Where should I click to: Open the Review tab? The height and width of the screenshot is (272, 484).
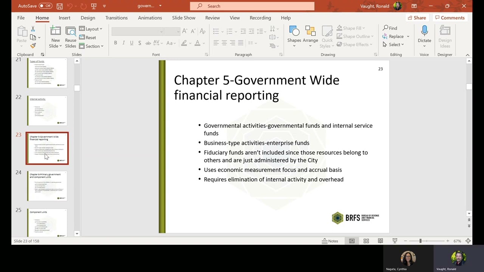pos(213,18)
